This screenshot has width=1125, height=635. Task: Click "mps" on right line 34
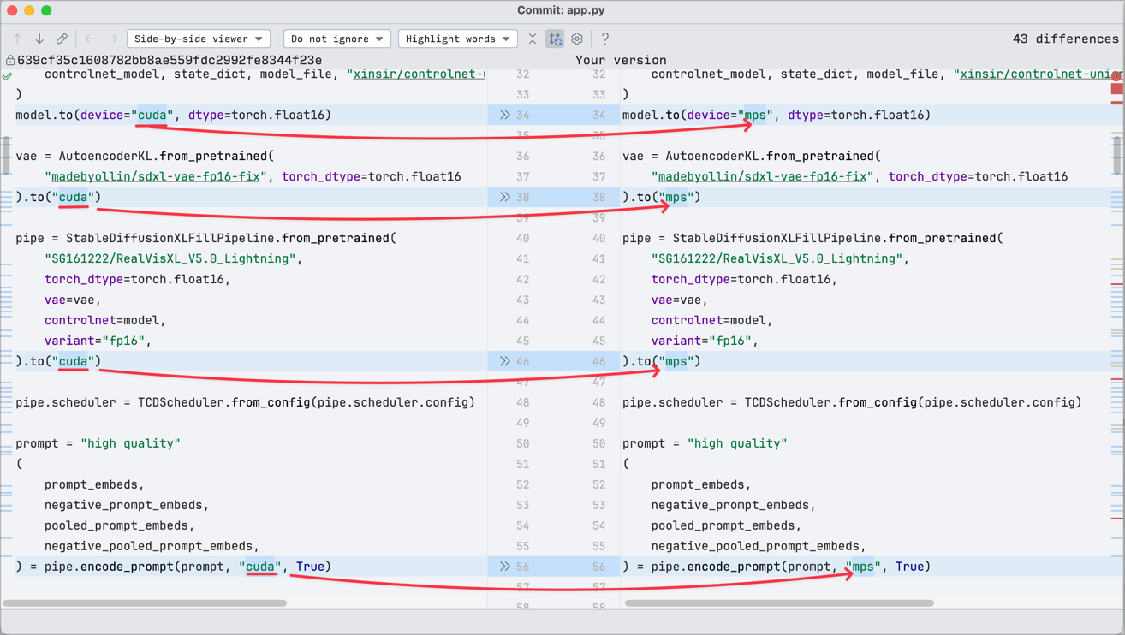pyautogui.click(x=756, y=115)
